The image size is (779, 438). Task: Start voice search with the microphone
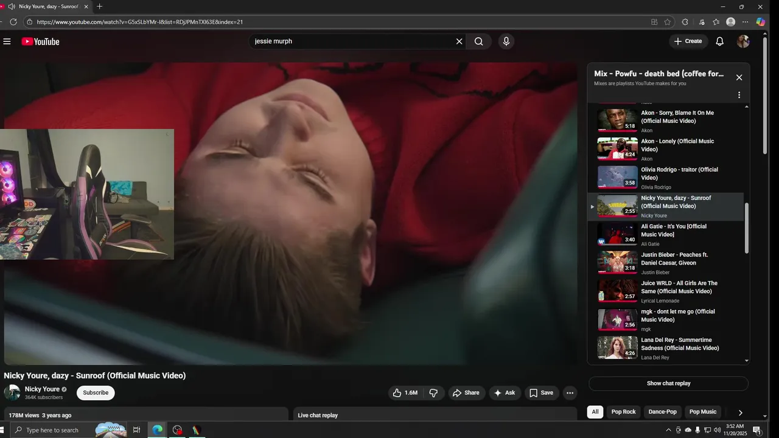pos(506,41)
